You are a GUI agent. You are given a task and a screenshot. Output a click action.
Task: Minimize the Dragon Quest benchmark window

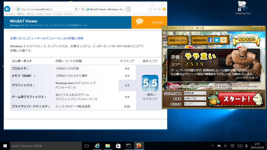coord(255,28)
